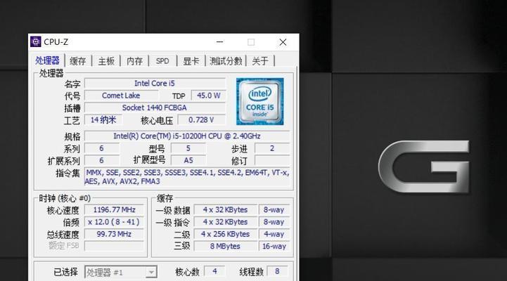The image size is (507, 281).
Task: Select the 处理器 tab
Action: pyautogui.click(x=48, y=60)
